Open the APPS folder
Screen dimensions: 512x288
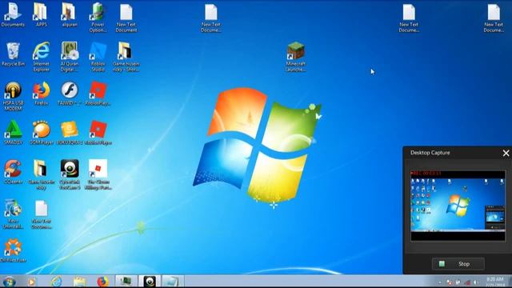coord(41,14)
